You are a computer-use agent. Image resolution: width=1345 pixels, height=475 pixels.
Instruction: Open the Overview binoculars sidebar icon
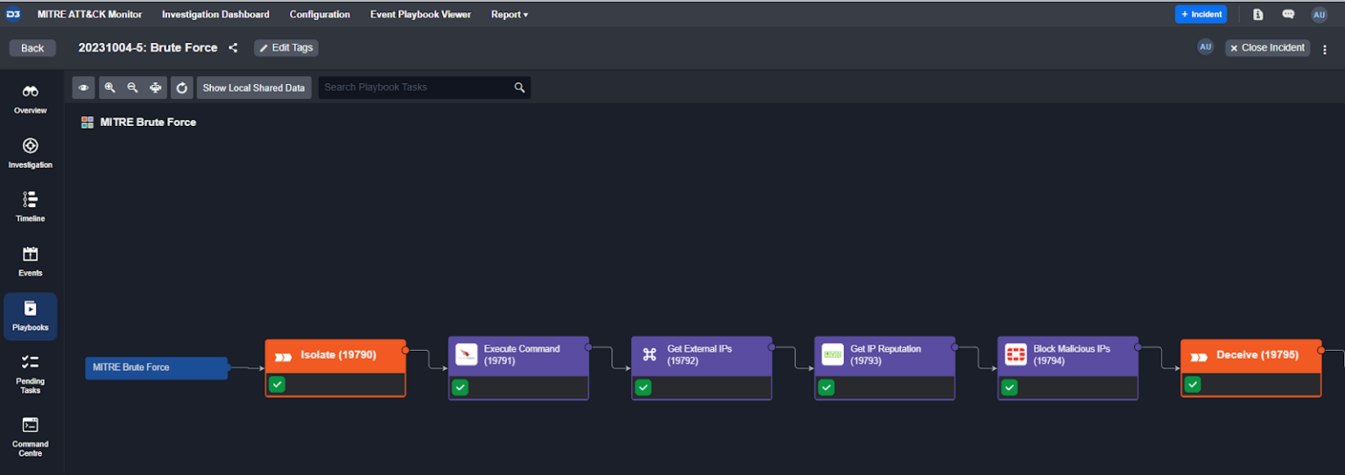[30, 92]
